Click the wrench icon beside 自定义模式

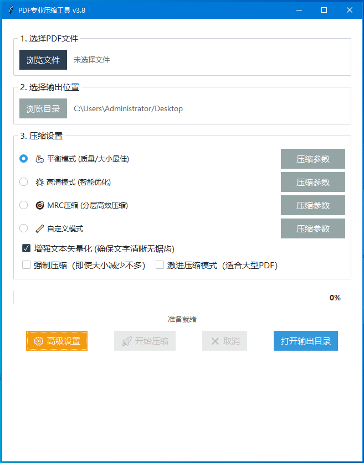click(39, 228)
